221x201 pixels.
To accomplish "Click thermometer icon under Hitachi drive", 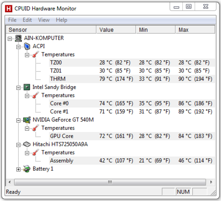I will click(x=36, y=152).
